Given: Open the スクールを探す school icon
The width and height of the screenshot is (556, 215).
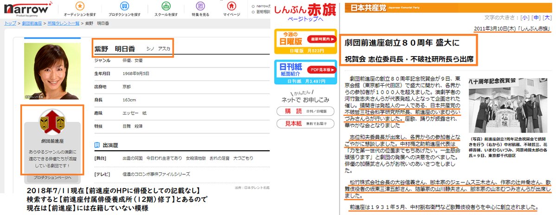Looking at the screenshot, I should click(x=166, y=6).
